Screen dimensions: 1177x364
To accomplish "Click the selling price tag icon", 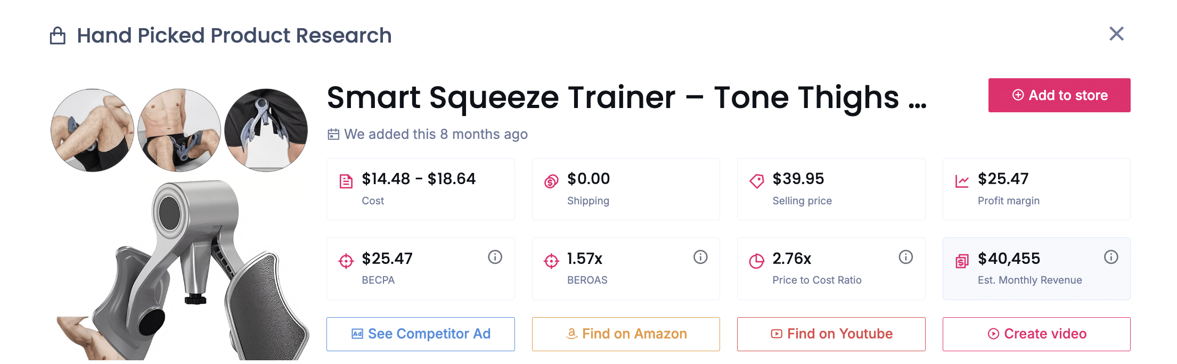I will pos(756,180).
